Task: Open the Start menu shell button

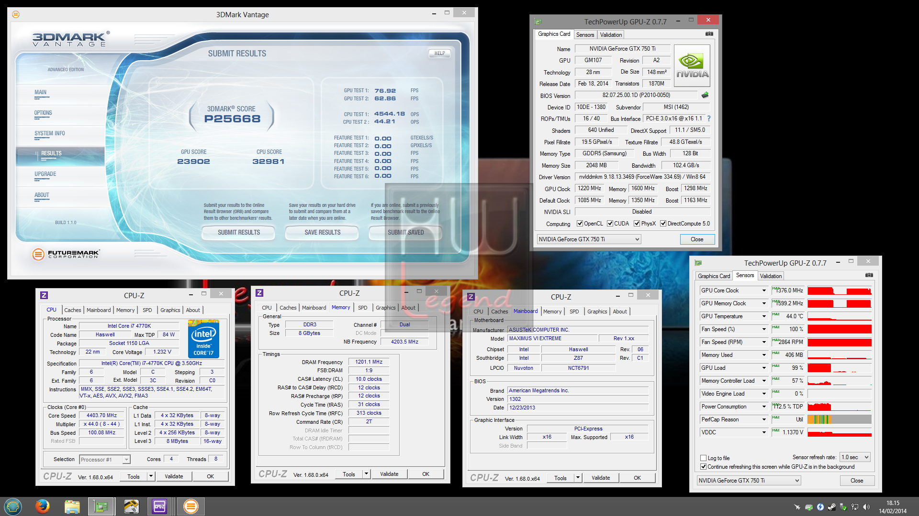Action: pyautogui.click(x=13, y=506)
